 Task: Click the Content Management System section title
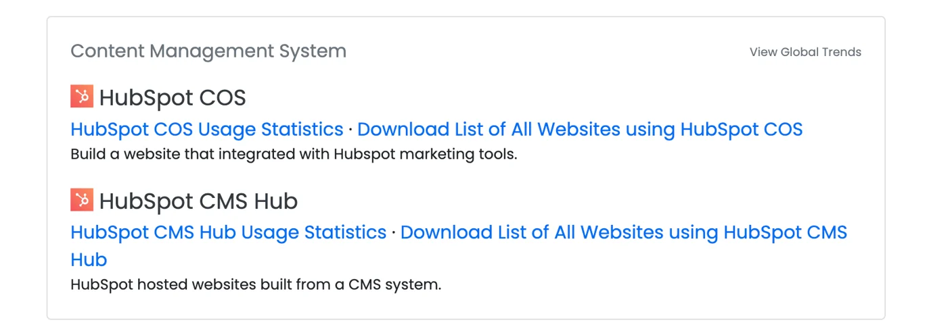(x=208, y=51)
